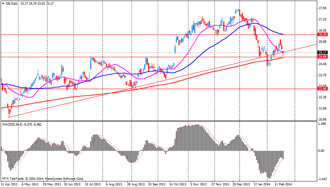The width and height of the screenshot is (330, 187).
Task: Click the MACD scale value 0.00
Action: click(x=321, y=151)
